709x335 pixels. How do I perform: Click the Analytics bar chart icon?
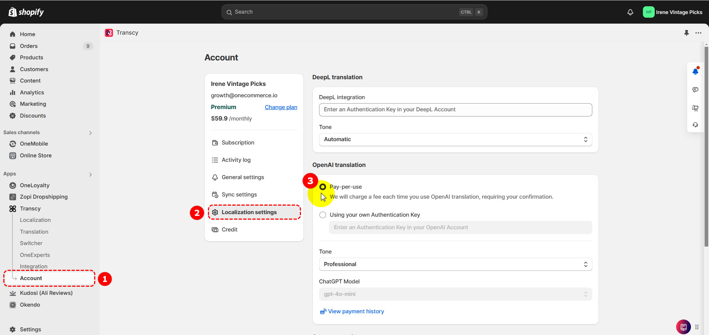click(x=13, y=93)
